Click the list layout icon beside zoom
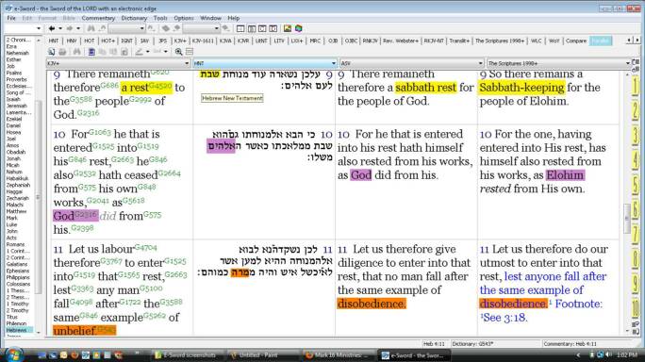 [x=190, y=52]
